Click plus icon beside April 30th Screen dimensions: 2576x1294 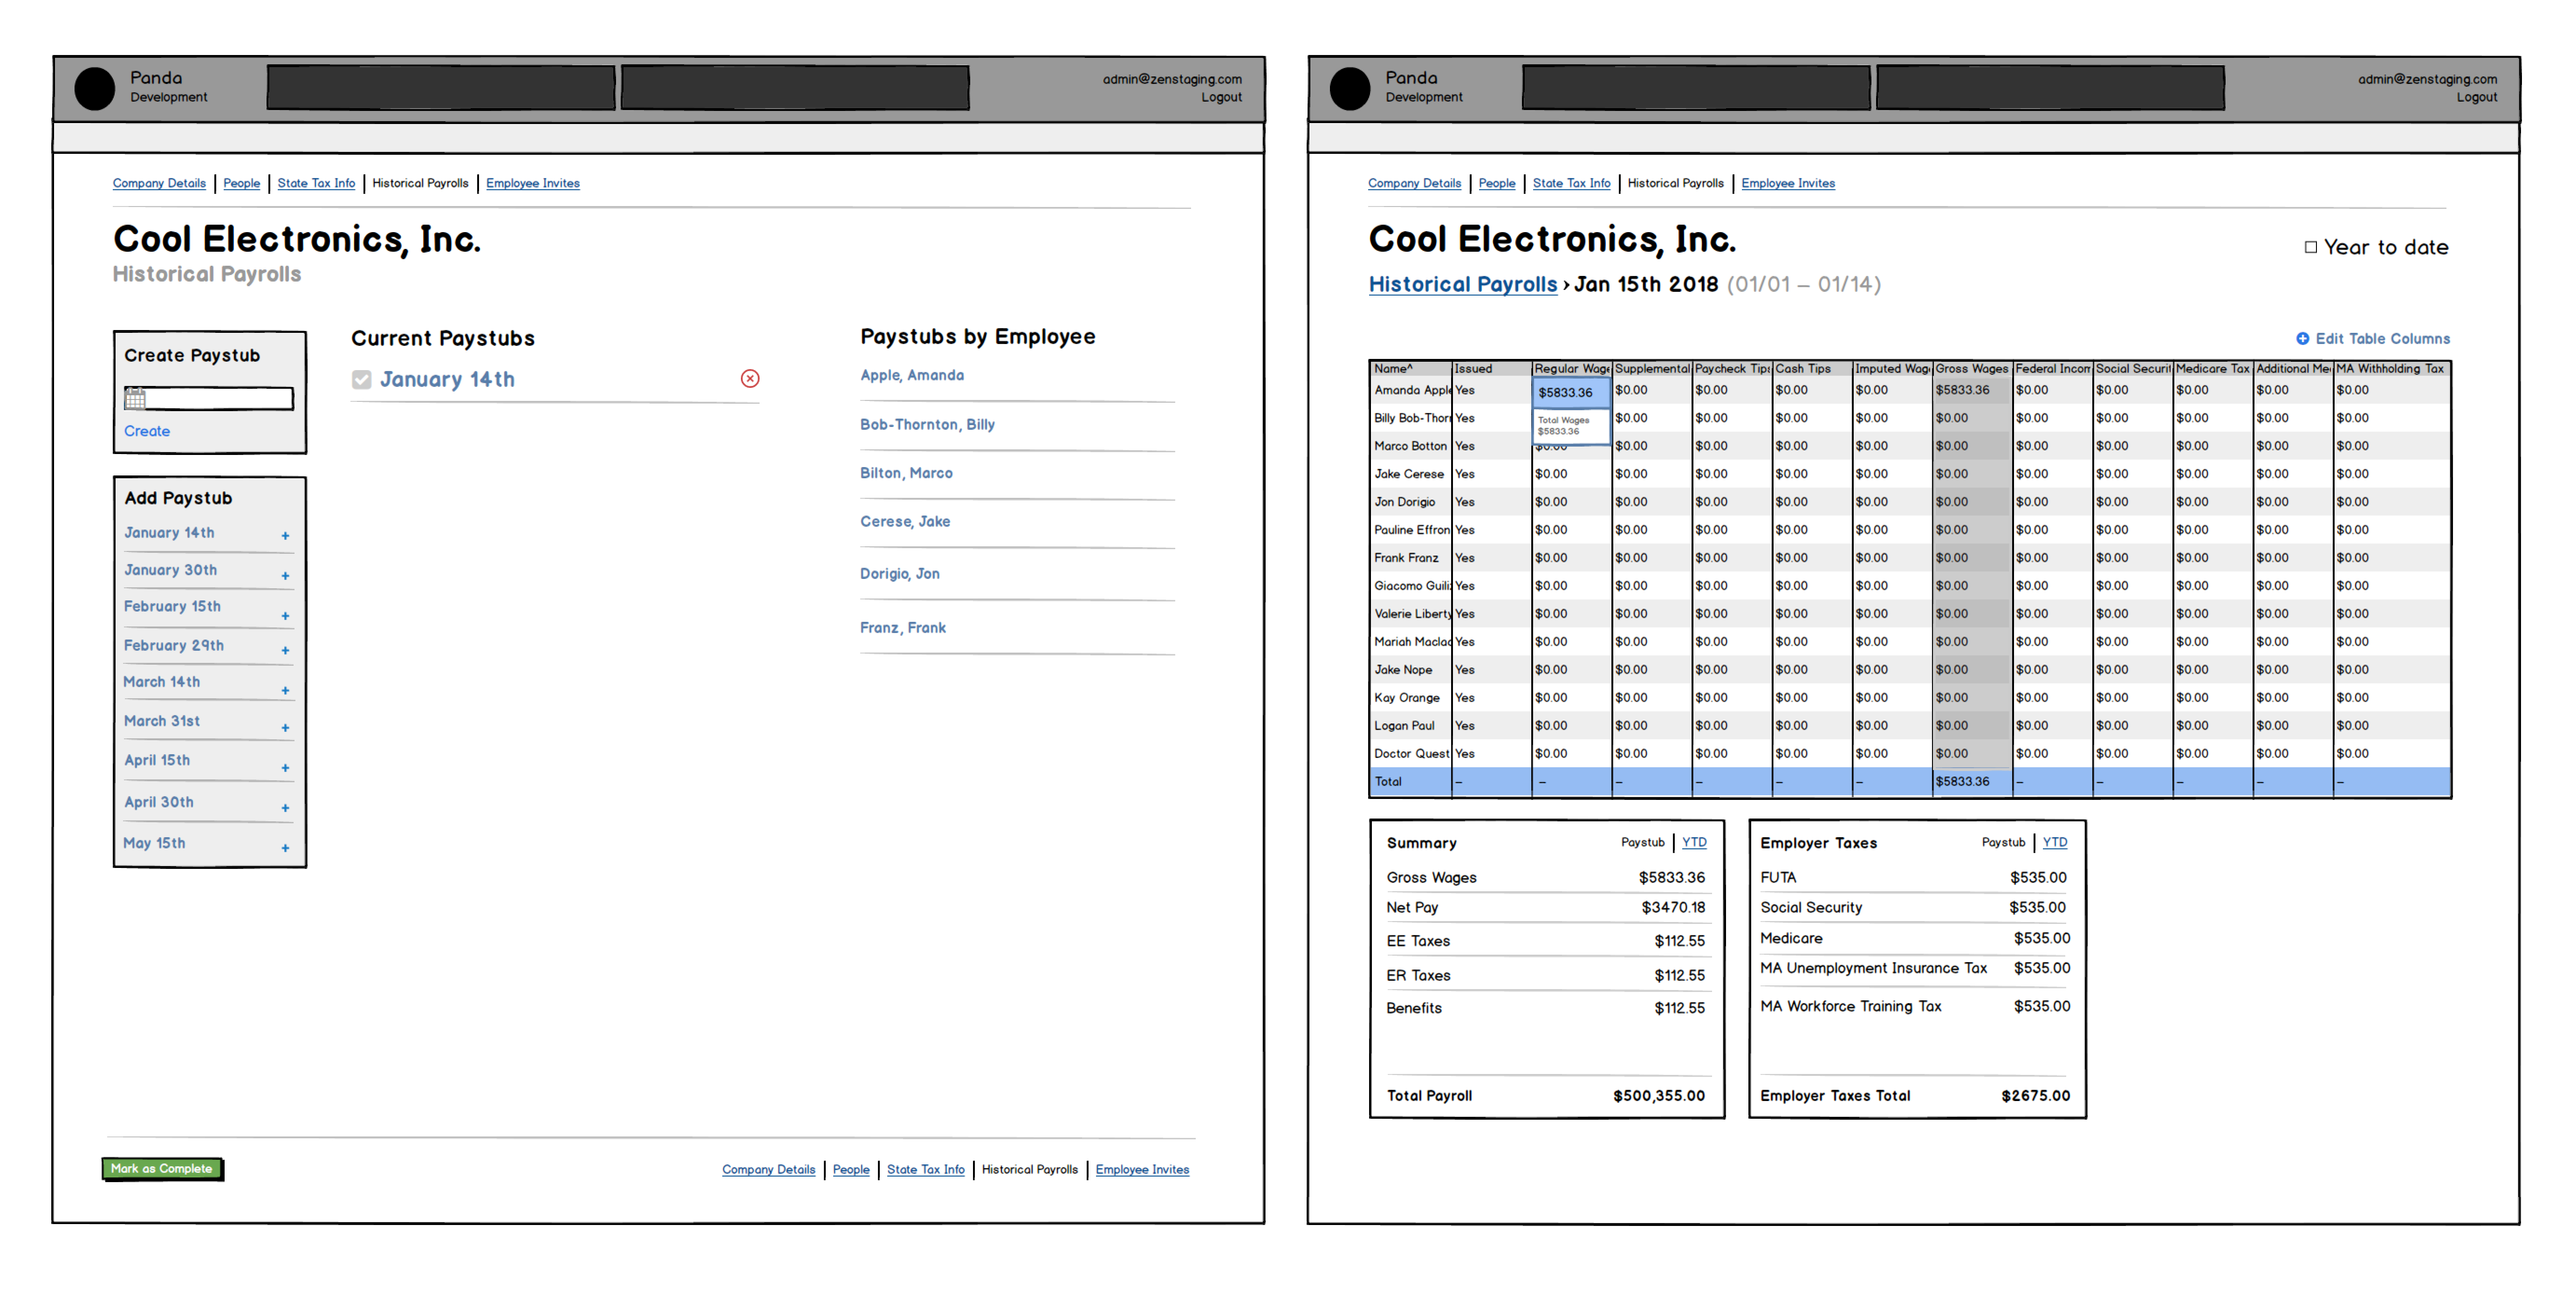click(285, 808)
